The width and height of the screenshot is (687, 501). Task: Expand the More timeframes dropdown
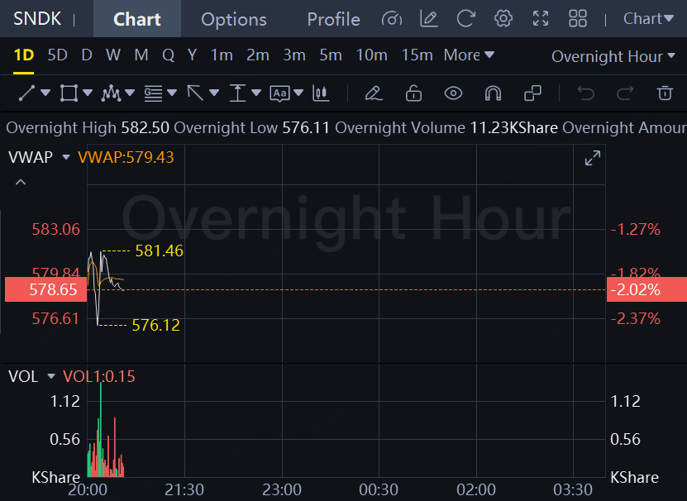pyautogui.click(x=469, y=55)
